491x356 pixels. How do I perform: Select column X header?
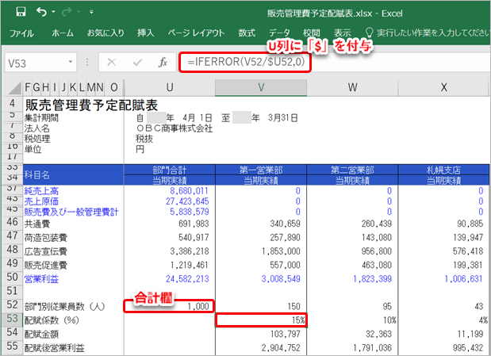443,87
